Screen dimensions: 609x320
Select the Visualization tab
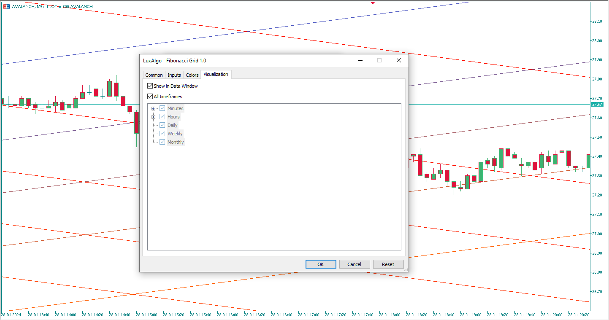pos(216,75)
